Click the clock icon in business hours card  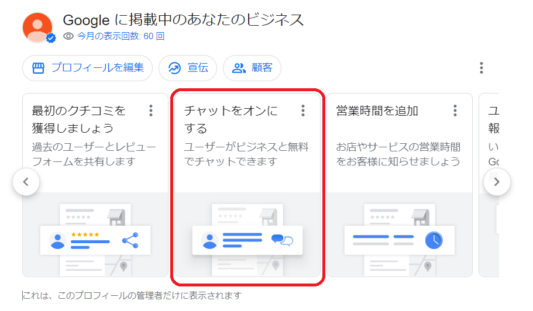point(434,240)
